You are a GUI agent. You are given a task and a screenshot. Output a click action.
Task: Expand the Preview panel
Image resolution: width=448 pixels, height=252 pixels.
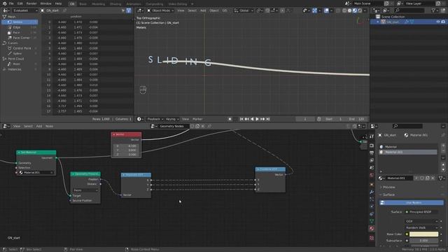(388, 187)
